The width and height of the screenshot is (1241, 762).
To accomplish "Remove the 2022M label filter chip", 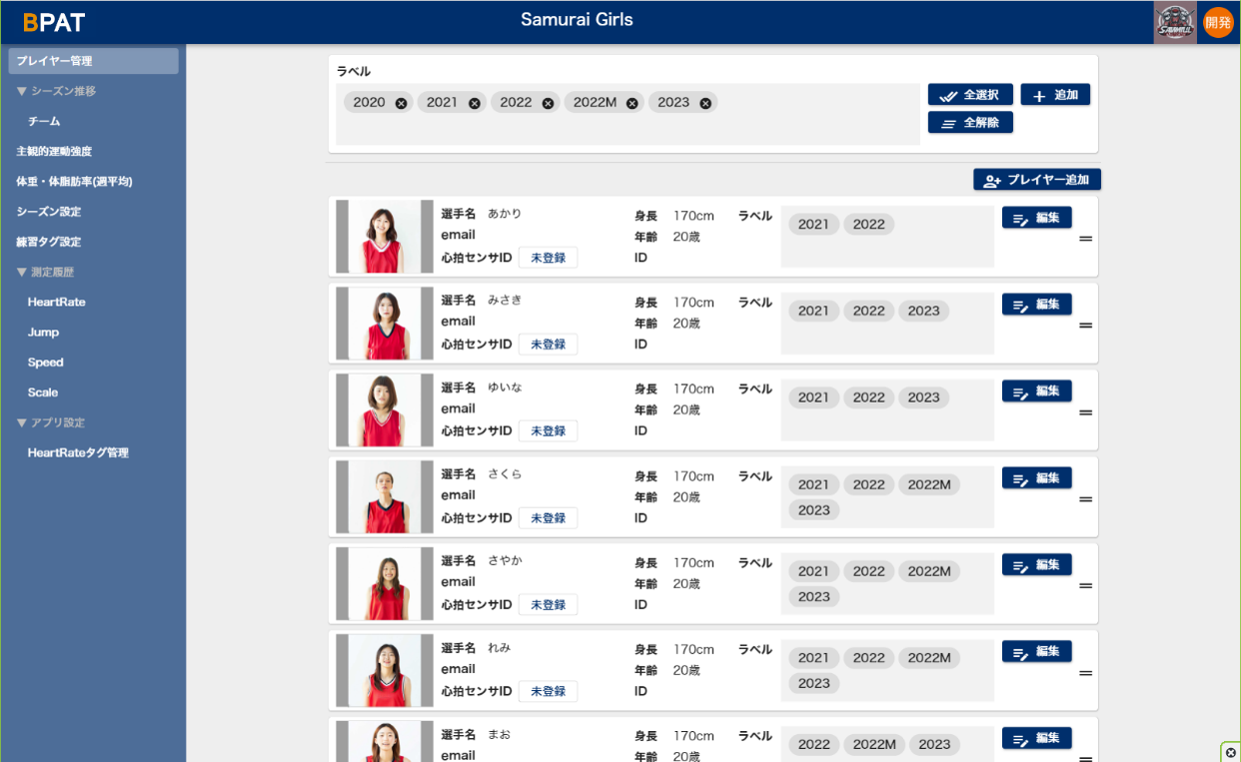I will 631,103.
